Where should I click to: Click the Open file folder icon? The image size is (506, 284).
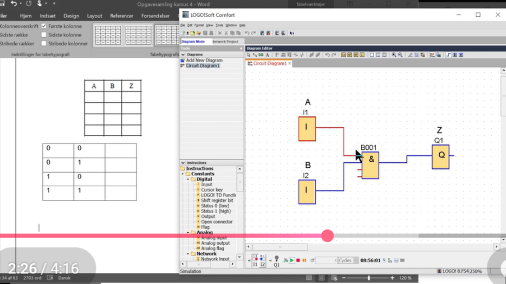click(193, 33)
